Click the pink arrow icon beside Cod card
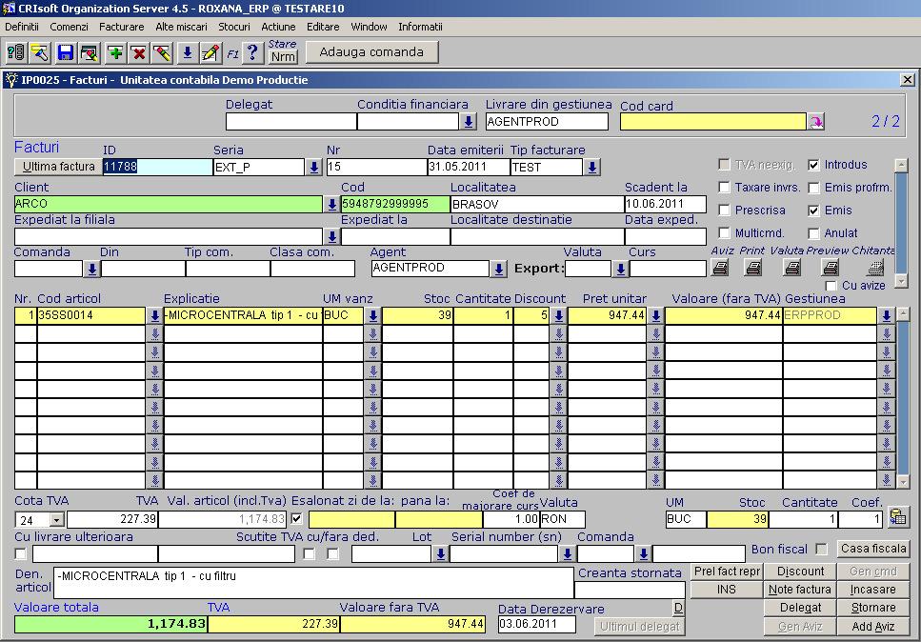The height and width of the screenshot is (642, 921). point(816,122)
